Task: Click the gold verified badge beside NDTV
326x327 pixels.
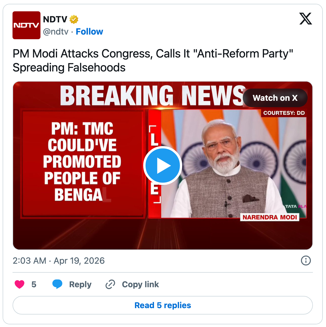Action: click(x=74, y=19)
